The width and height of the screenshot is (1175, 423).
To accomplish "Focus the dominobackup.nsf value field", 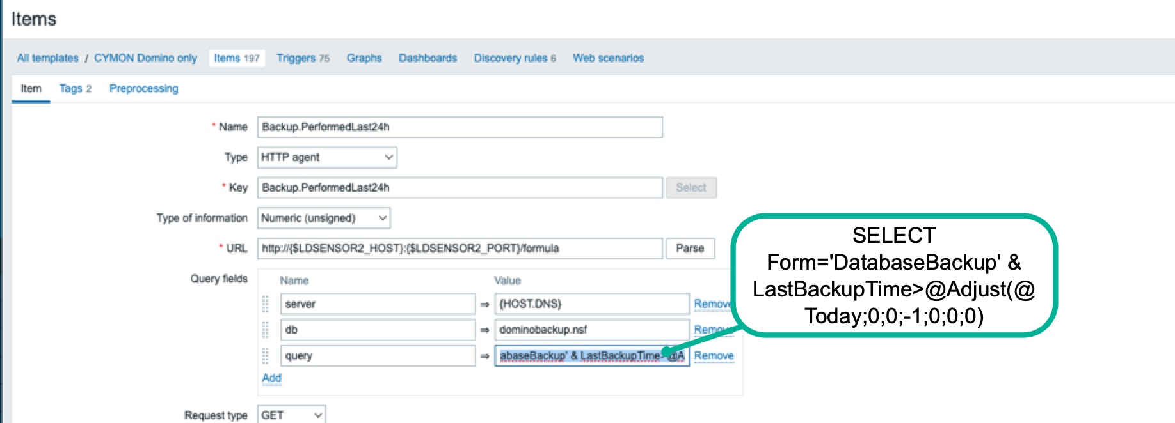I will tap(591, 330).
